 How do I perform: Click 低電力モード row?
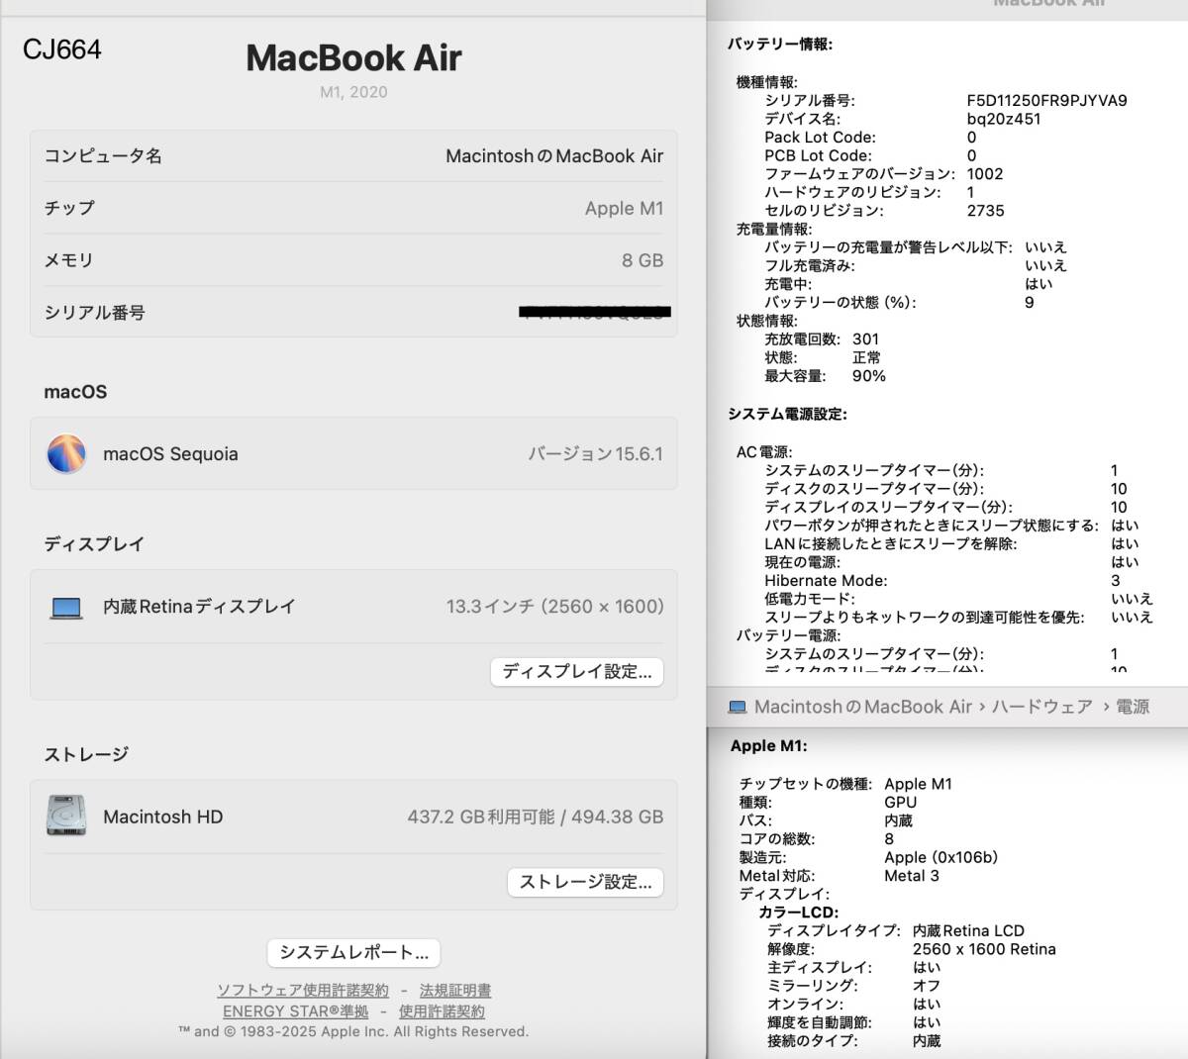958,599
